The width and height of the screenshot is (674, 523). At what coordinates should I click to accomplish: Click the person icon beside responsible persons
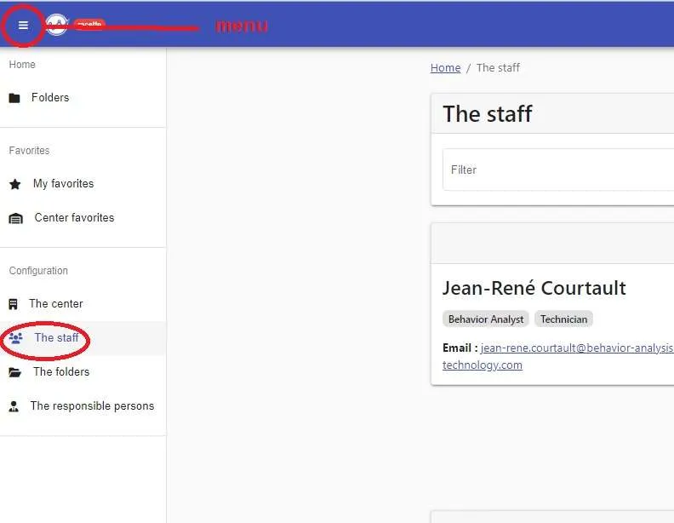(14, 406)
